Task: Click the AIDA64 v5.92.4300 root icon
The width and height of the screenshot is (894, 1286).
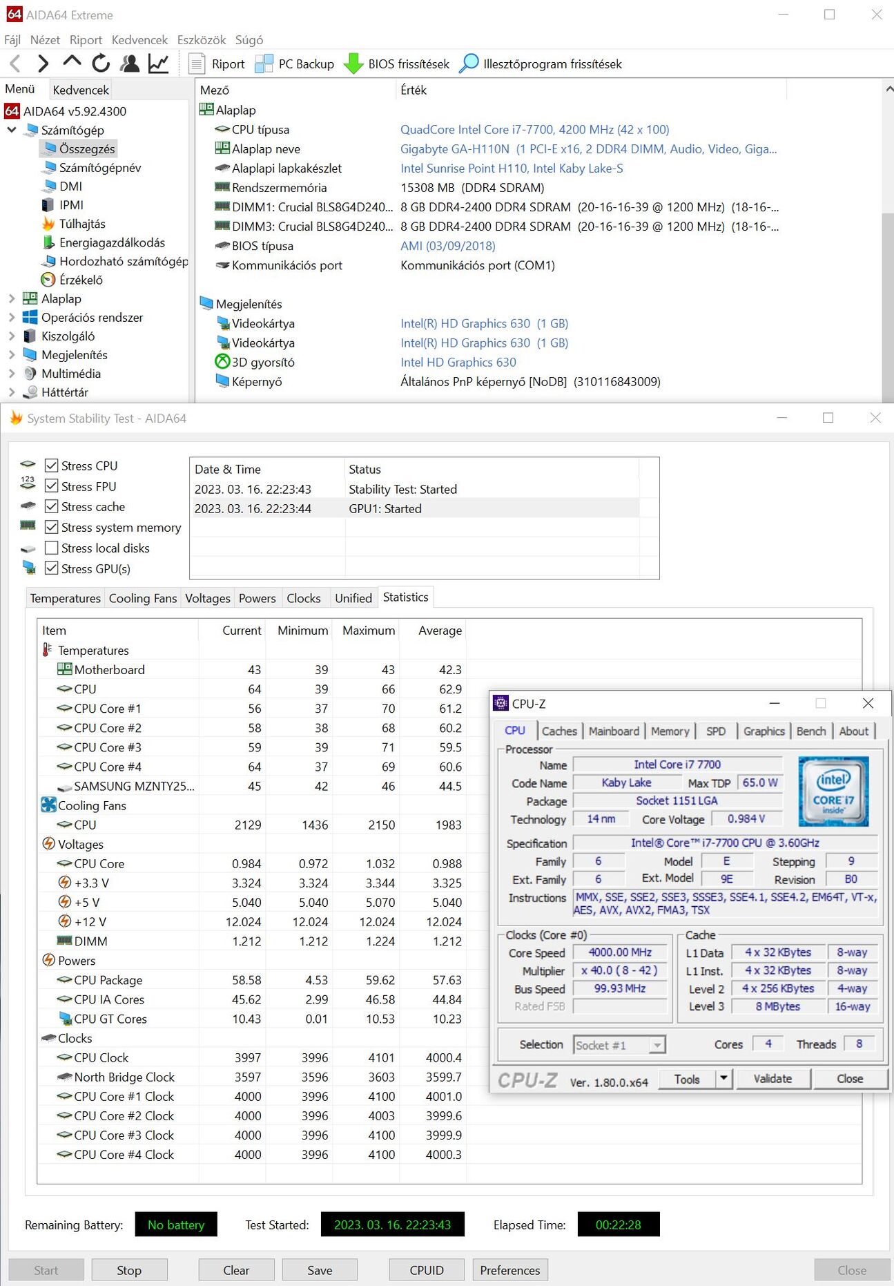Action: pyautogui.click(x=12, y=111)
